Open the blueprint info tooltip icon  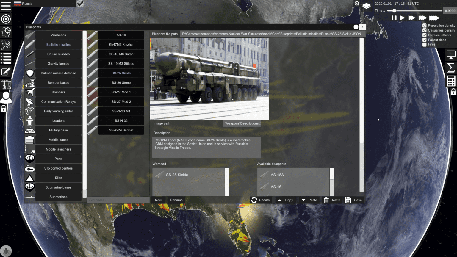click(356, 27)
